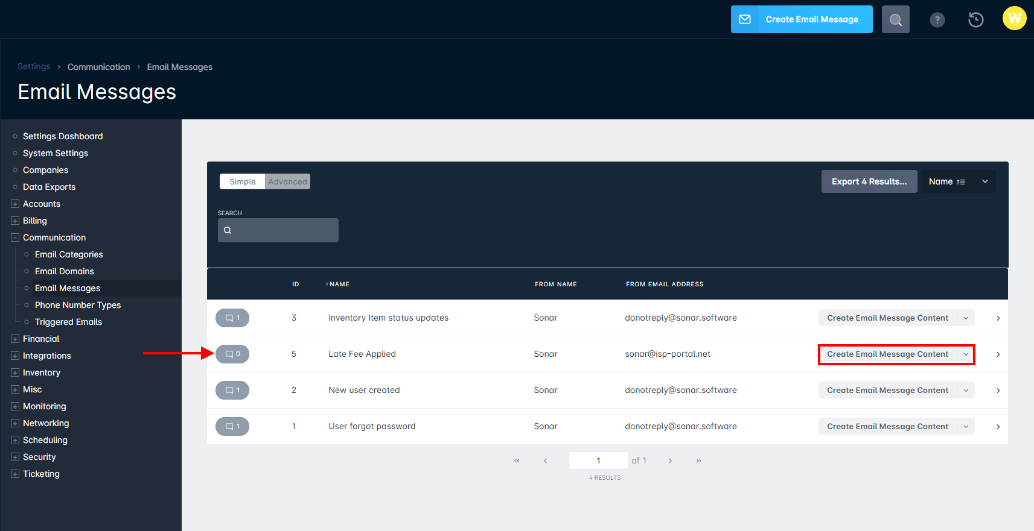This screenshot has height=531, width=1034.
Task: Open action dropdown arrow for Late Fee Applied row
Action: click(x=966, y=354)
